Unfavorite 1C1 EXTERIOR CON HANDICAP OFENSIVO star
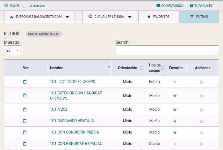 tap(175, 96)
